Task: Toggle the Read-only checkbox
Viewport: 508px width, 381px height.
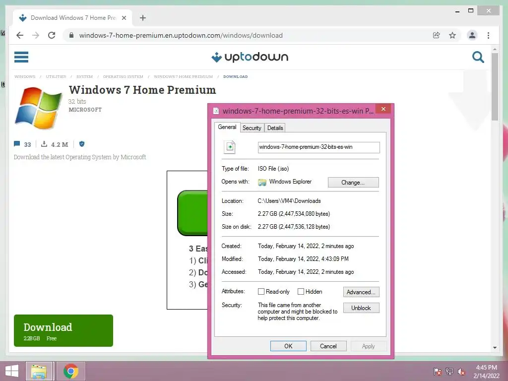Action: pos(261,292)
